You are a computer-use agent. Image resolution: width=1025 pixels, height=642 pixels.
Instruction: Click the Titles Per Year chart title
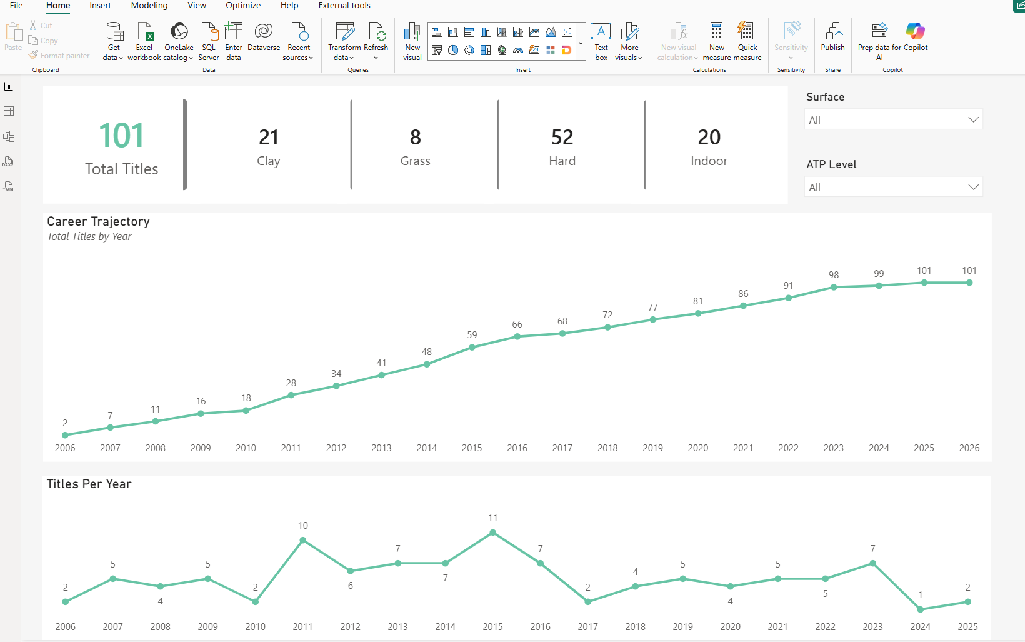[89, 484]
